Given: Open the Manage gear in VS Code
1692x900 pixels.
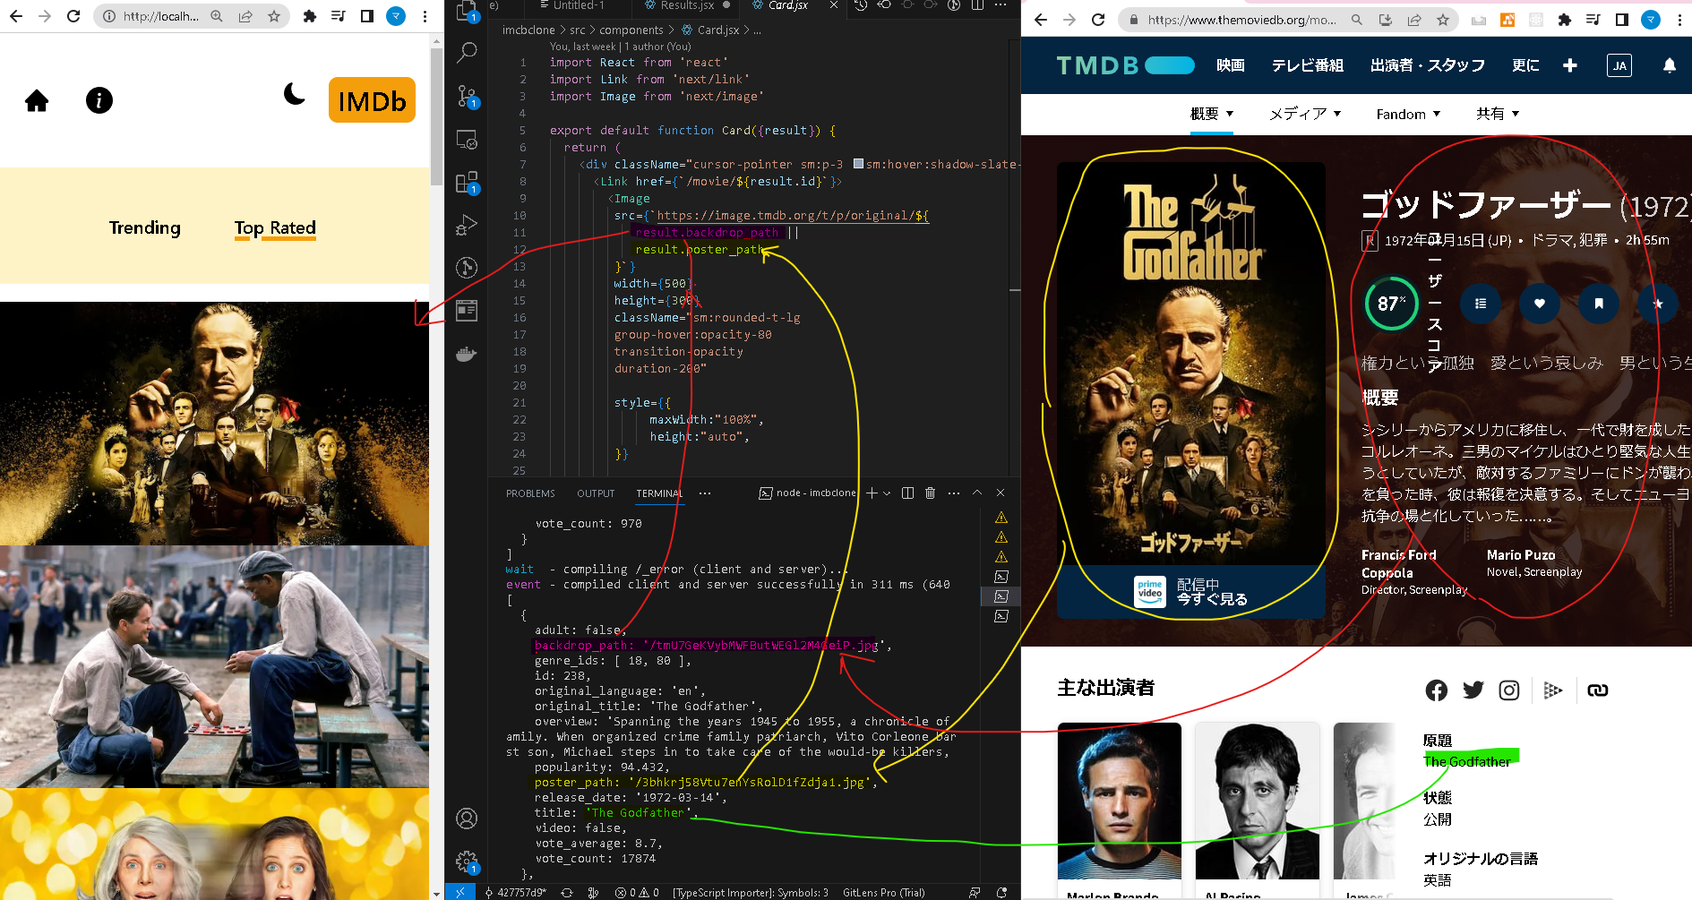Looking at the screenshot, I should pos(467,861).
